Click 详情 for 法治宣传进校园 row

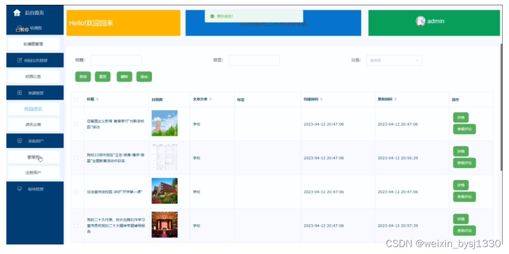click(461, 185)
